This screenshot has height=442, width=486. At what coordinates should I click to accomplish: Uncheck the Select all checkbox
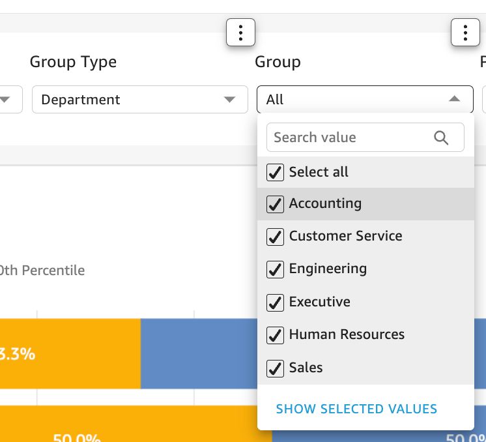(276, 172)
